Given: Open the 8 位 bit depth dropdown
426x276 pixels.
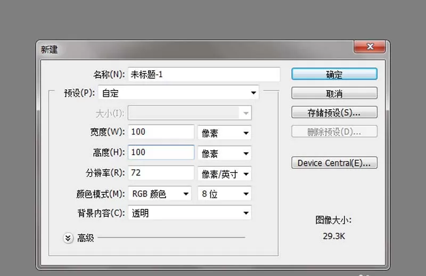Looking at the screenshot, I should (224, 193).
